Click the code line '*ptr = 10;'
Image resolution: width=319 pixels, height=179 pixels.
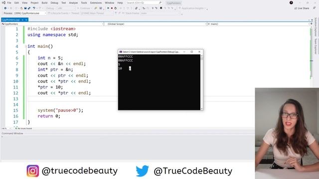coord(50,88)
